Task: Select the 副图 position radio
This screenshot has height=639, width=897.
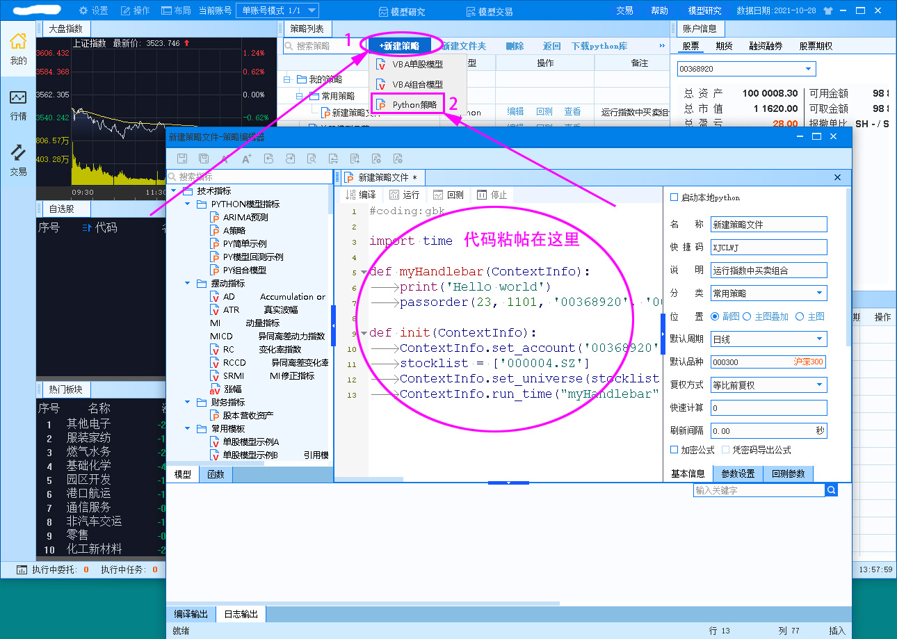Action: [715, 316]
